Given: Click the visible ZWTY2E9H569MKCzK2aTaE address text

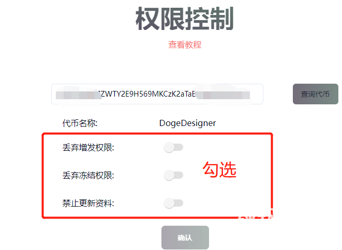Looking at the screenshot, I should pos(147,94).
